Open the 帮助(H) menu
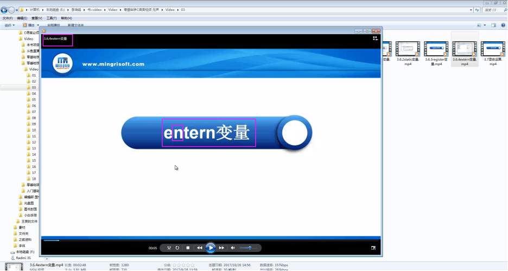The image size is (508, 271). [66, 18]
